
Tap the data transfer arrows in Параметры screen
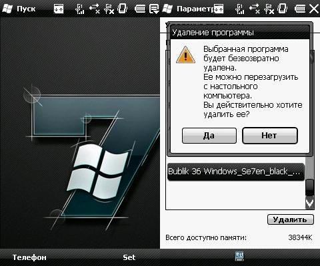[254, 9]
